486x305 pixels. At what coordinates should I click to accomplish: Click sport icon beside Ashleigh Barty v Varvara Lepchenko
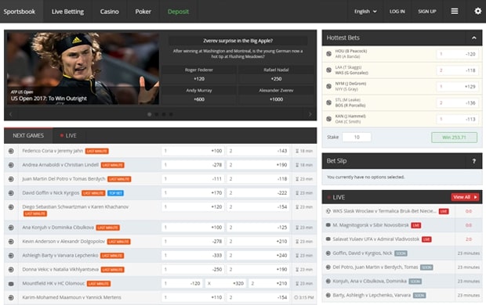pyautogui.click(x=11, y=256)
